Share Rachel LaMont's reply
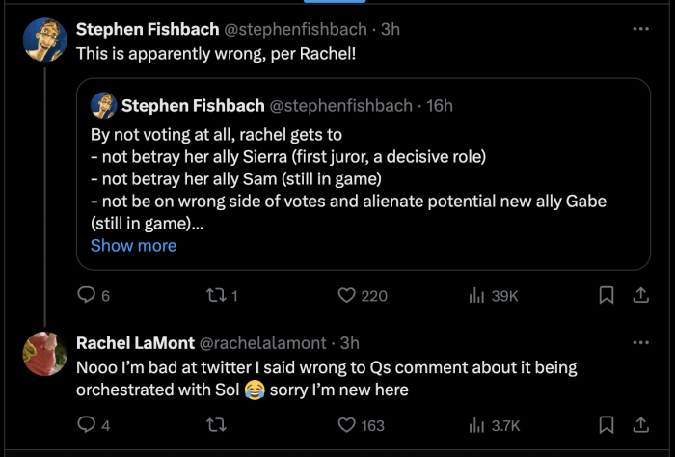This screenshot has width=675, height=457. pyautogui.click(x=640, y=425)
